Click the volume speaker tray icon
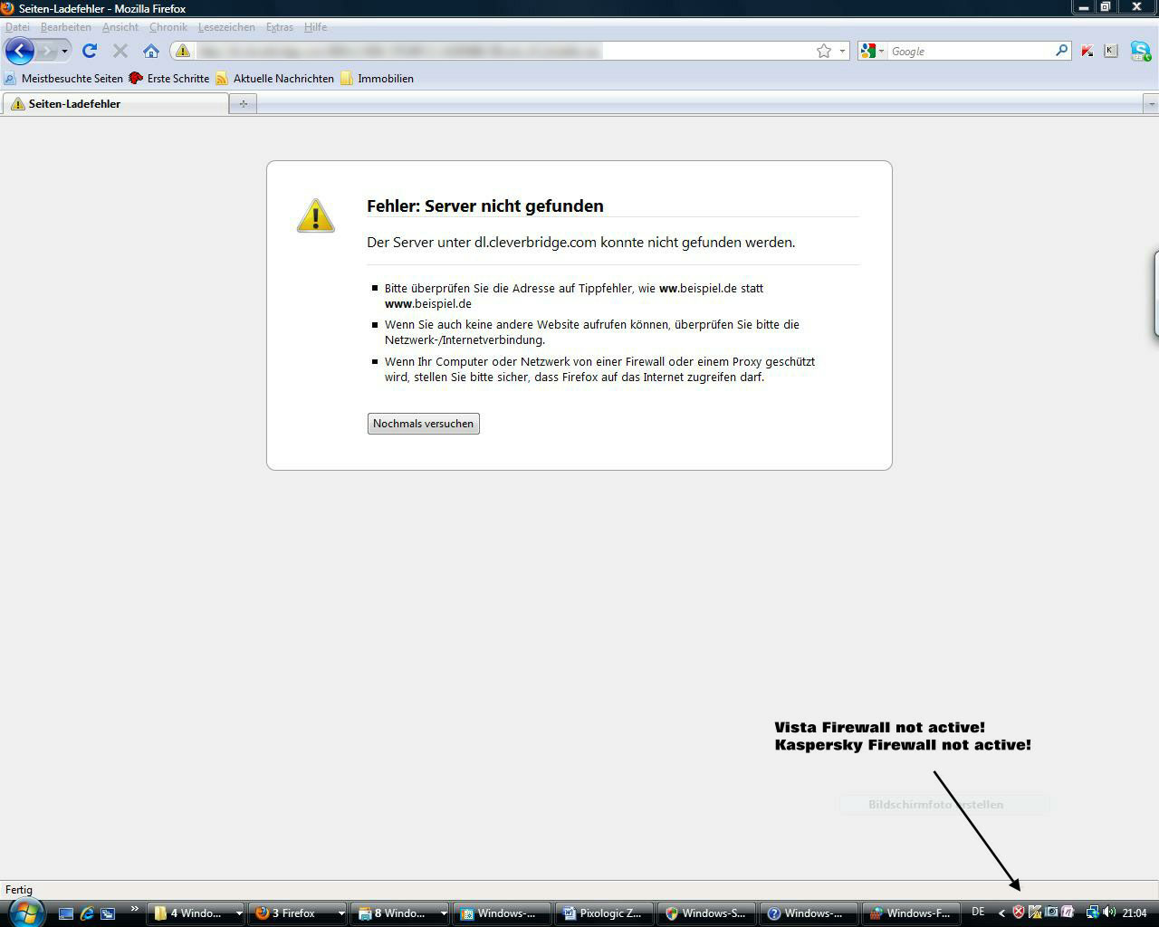The height and width of the screenshot is (927, 1159). 1109,913
